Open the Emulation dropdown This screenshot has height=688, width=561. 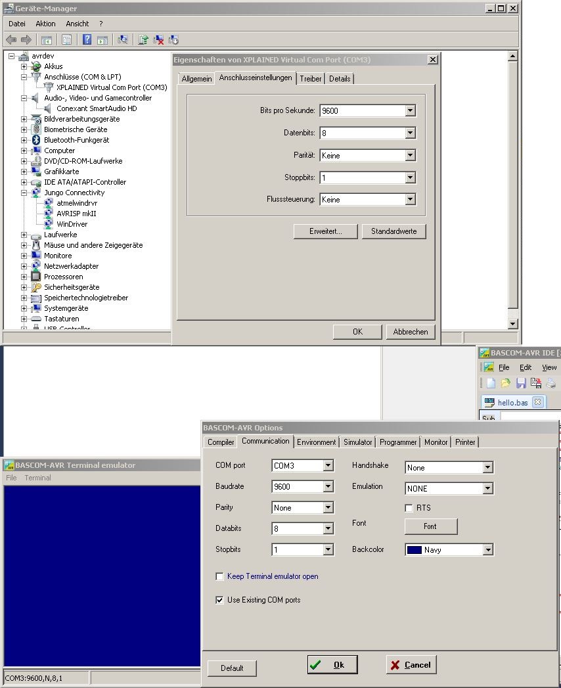coord(487,488)
